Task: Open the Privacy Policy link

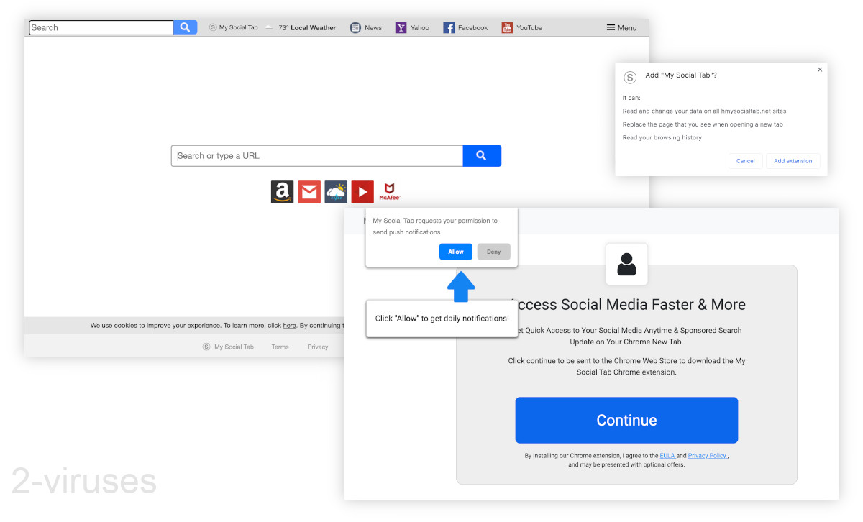Action: (x=707, y=455)
